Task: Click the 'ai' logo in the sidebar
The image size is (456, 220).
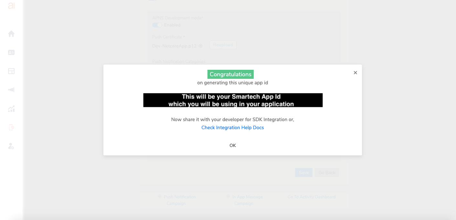Action: coord(11,5)
